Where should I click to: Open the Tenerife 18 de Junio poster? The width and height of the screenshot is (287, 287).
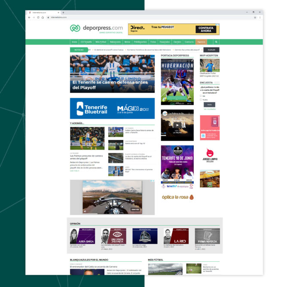(x=177, y=167)
